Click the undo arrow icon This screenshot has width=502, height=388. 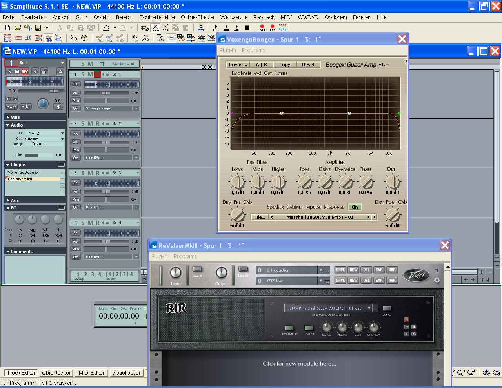click(106, 28)
